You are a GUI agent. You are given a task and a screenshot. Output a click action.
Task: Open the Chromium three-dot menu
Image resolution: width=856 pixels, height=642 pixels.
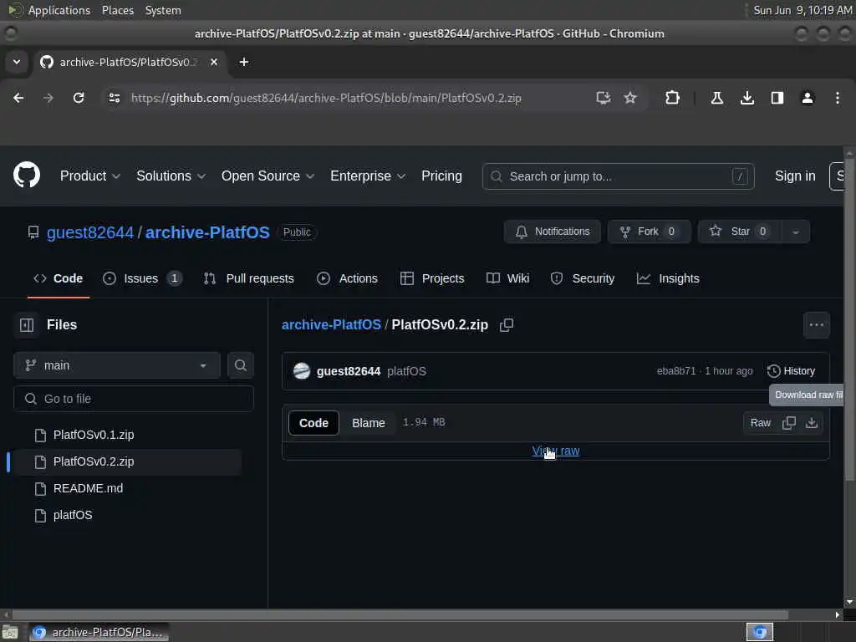(837, 98)
